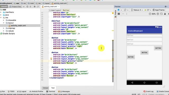Image resolution: width=169 pixels, height=95 pixels.
Task: Click the centered BUTTON in the preview
Action: point(144,53)
